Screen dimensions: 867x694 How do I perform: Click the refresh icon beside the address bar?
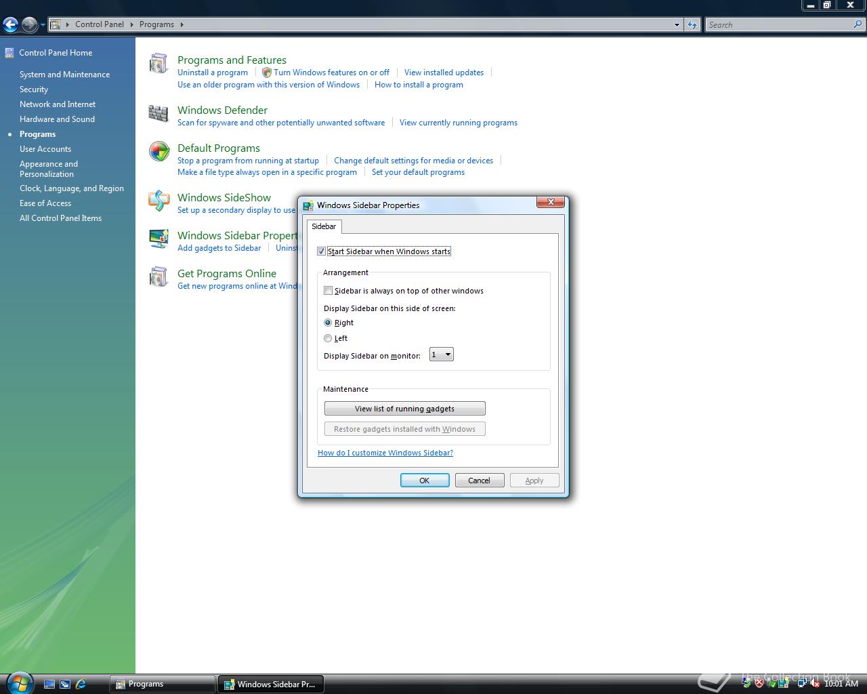[x=692, y=24]
